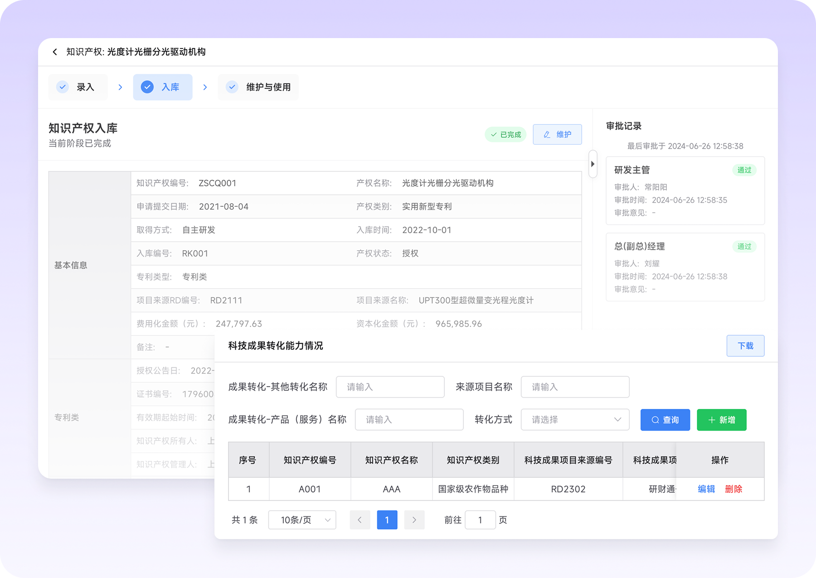Click the back arrow beside 知识产权 title

55,52
